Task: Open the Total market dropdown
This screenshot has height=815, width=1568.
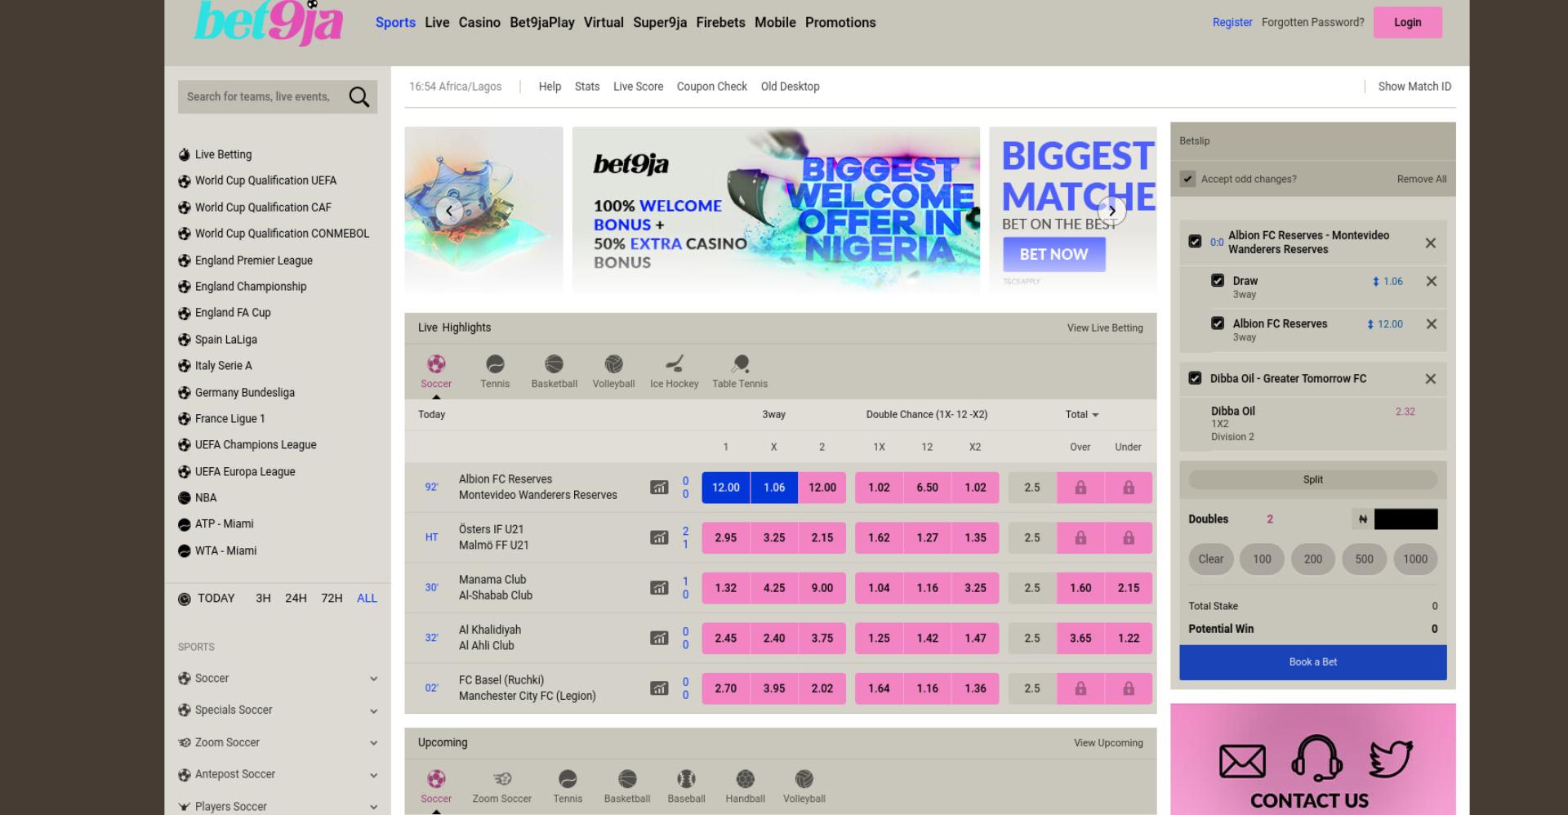Action: [x=1081, y=415]
